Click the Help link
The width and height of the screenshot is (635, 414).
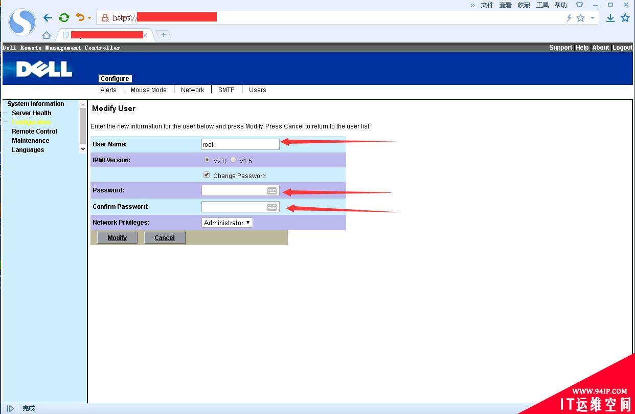coord(582,48)
